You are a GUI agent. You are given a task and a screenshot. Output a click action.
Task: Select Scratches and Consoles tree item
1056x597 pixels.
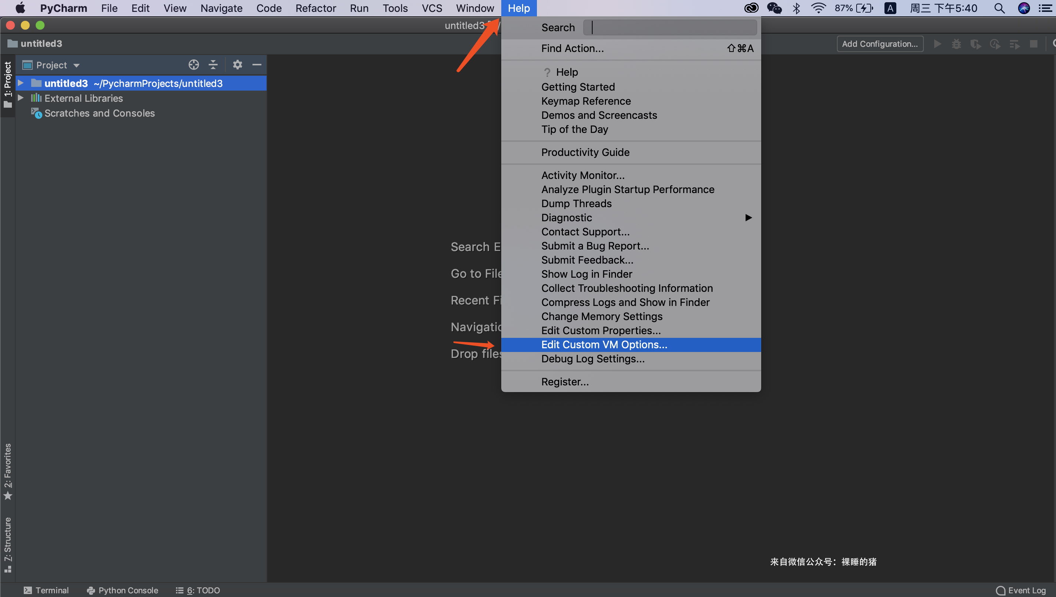pos(100,113)
